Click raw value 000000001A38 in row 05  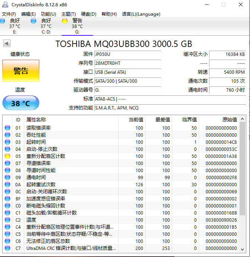pyautogui.click(x=221, y=156)
